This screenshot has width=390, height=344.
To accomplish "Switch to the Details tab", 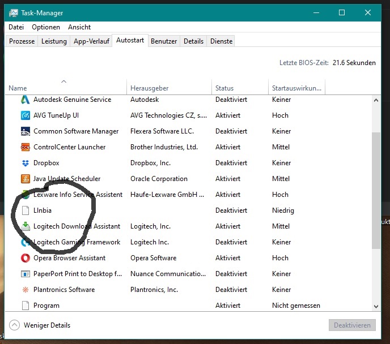I will (x=193, y=41).
